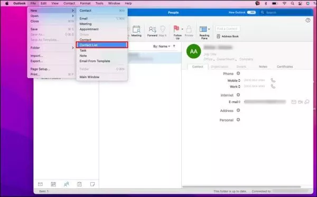
Task: Toggle the New Outlook switch
Action: tap(251, 13)
